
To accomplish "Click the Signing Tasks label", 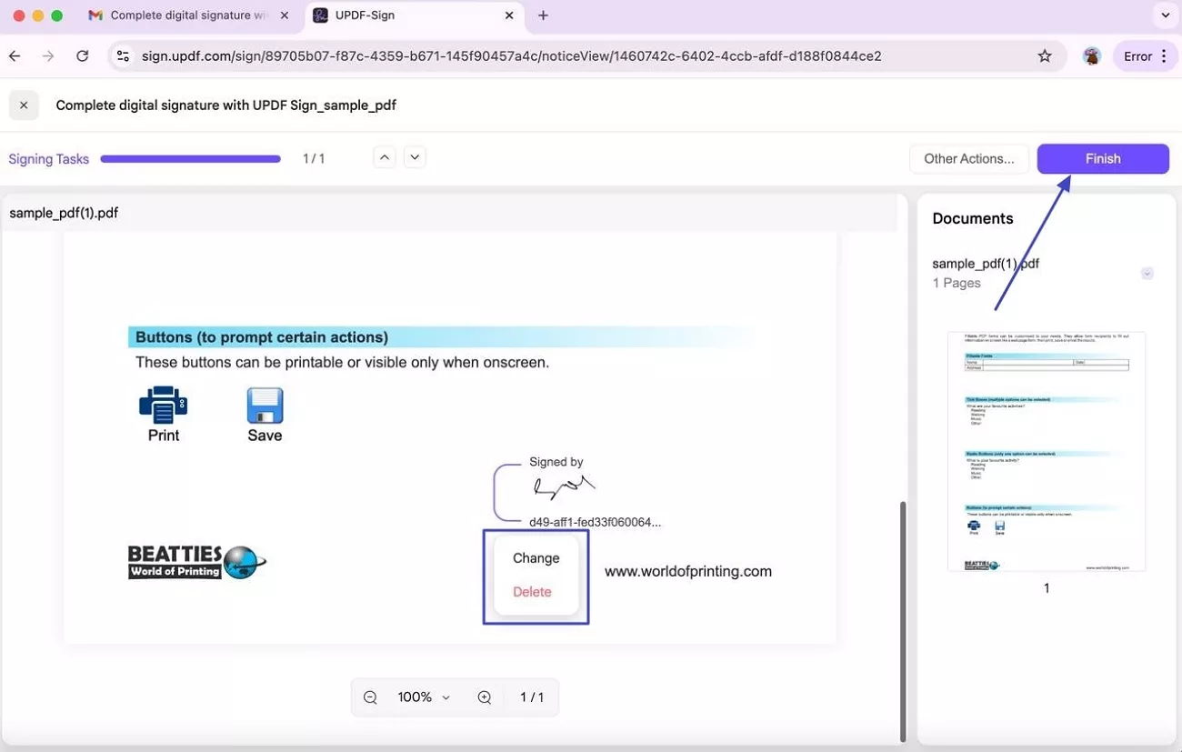I will click(49, 159).
